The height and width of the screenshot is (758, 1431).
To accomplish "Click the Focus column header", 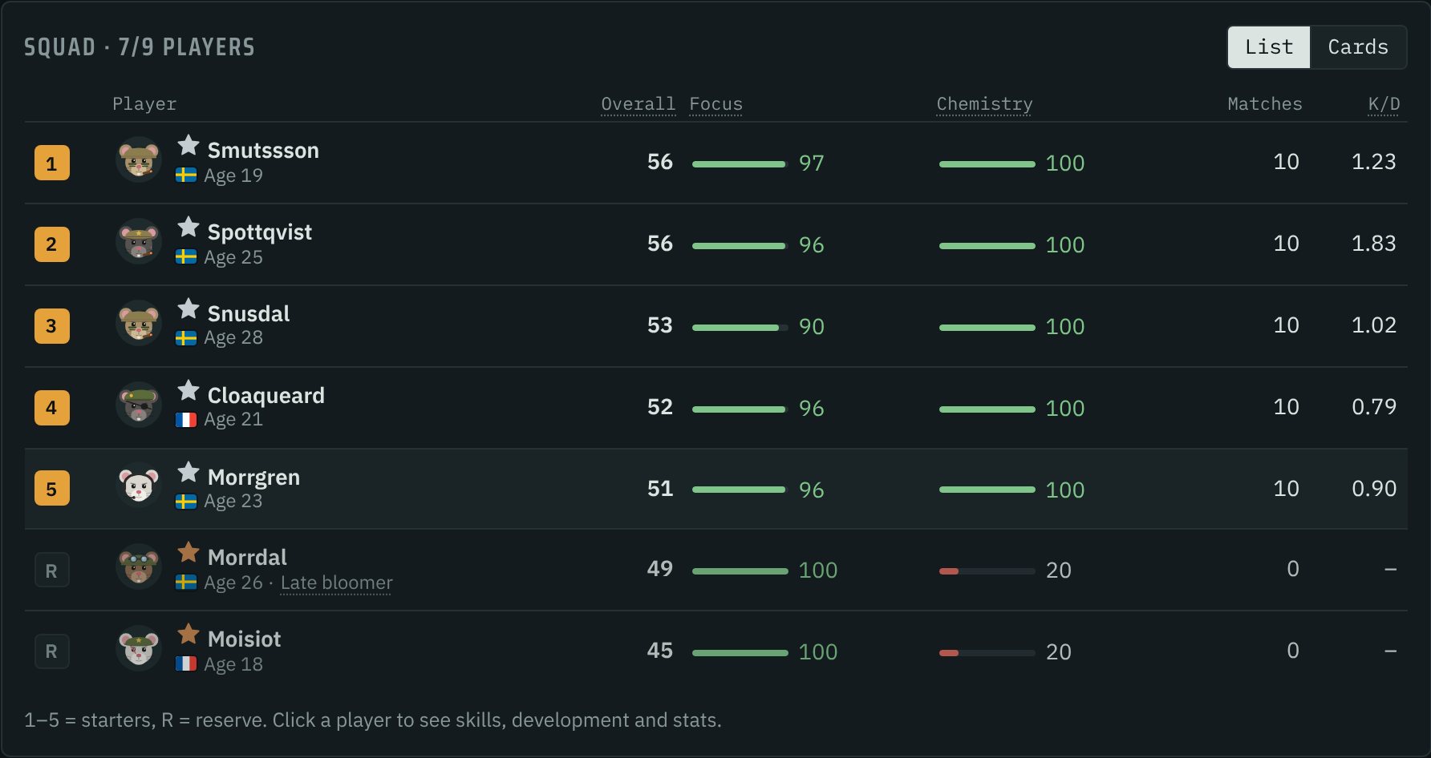I will [715, 104].
